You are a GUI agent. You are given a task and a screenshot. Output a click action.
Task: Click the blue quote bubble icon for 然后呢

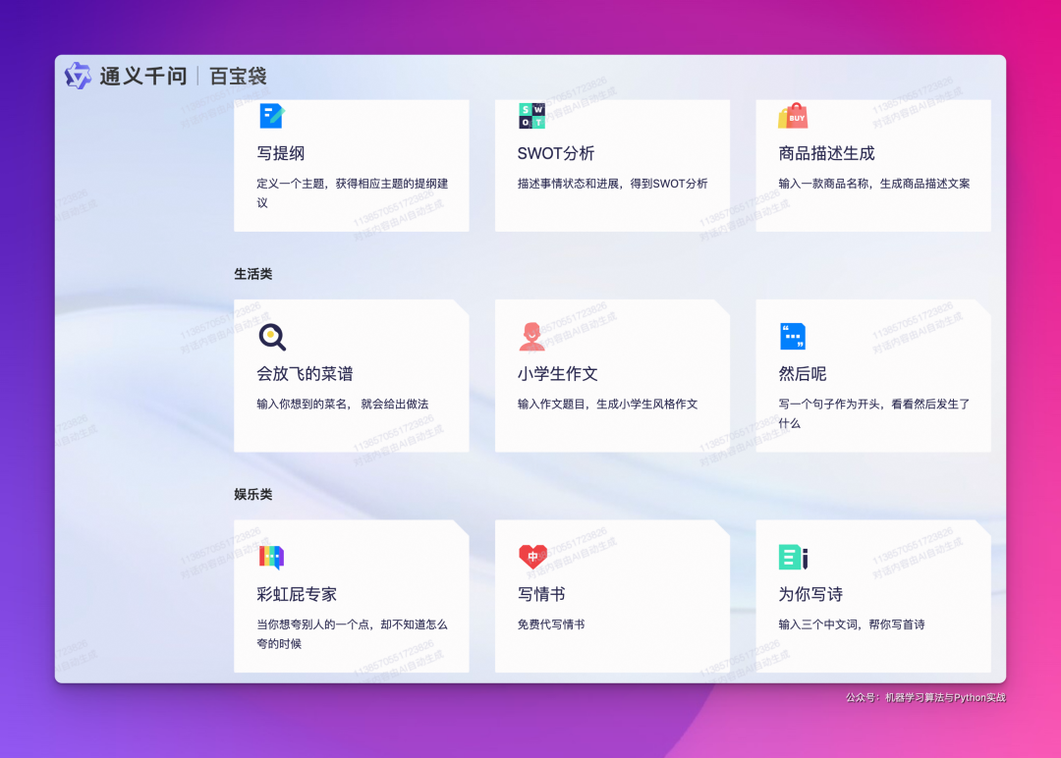pyautogui.click(x=793, y=337)
